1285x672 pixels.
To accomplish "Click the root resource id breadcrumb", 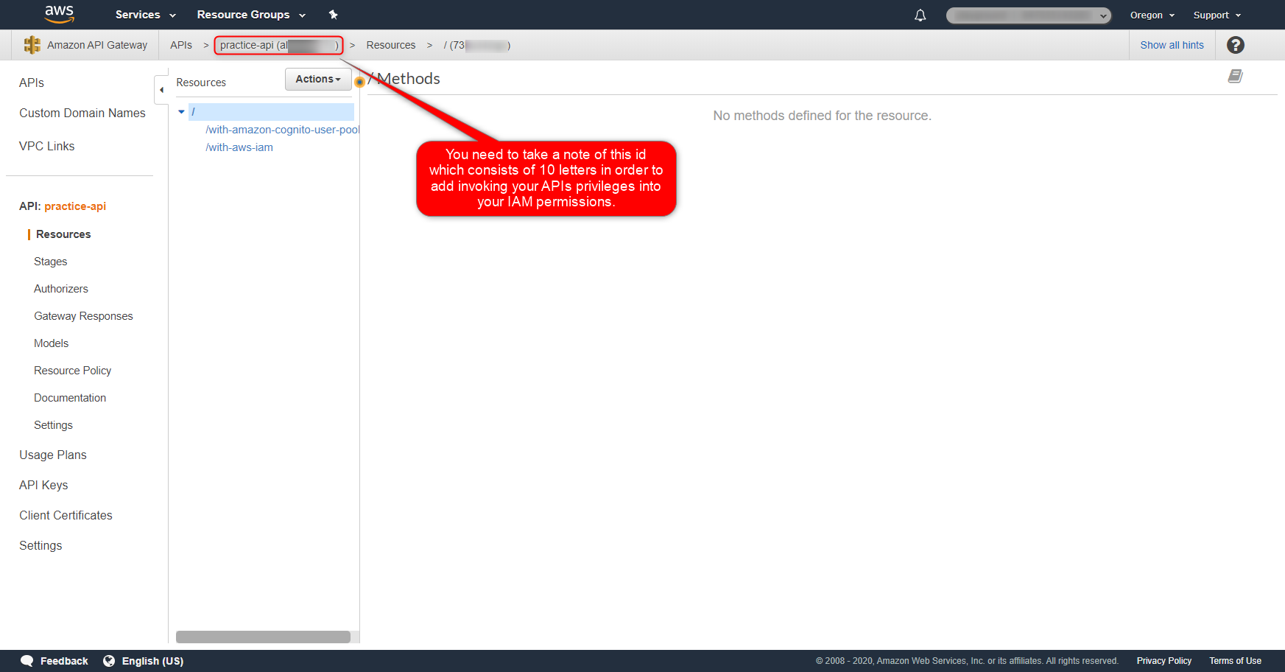I will coord(476,45).
